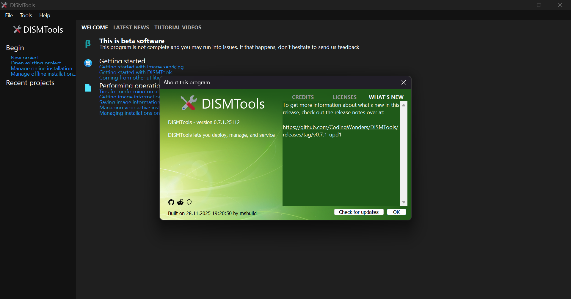
Task: Confirm the About dialog with OK
Action: coord(396,212)
